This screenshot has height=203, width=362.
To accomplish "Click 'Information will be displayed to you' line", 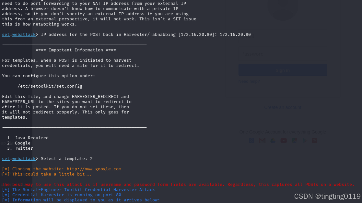I will click(x=81, y=200).
